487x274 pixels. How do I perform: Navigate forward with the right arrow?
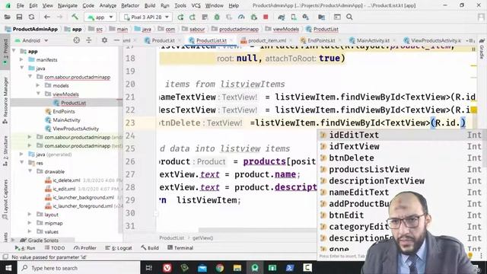(59, 17)
